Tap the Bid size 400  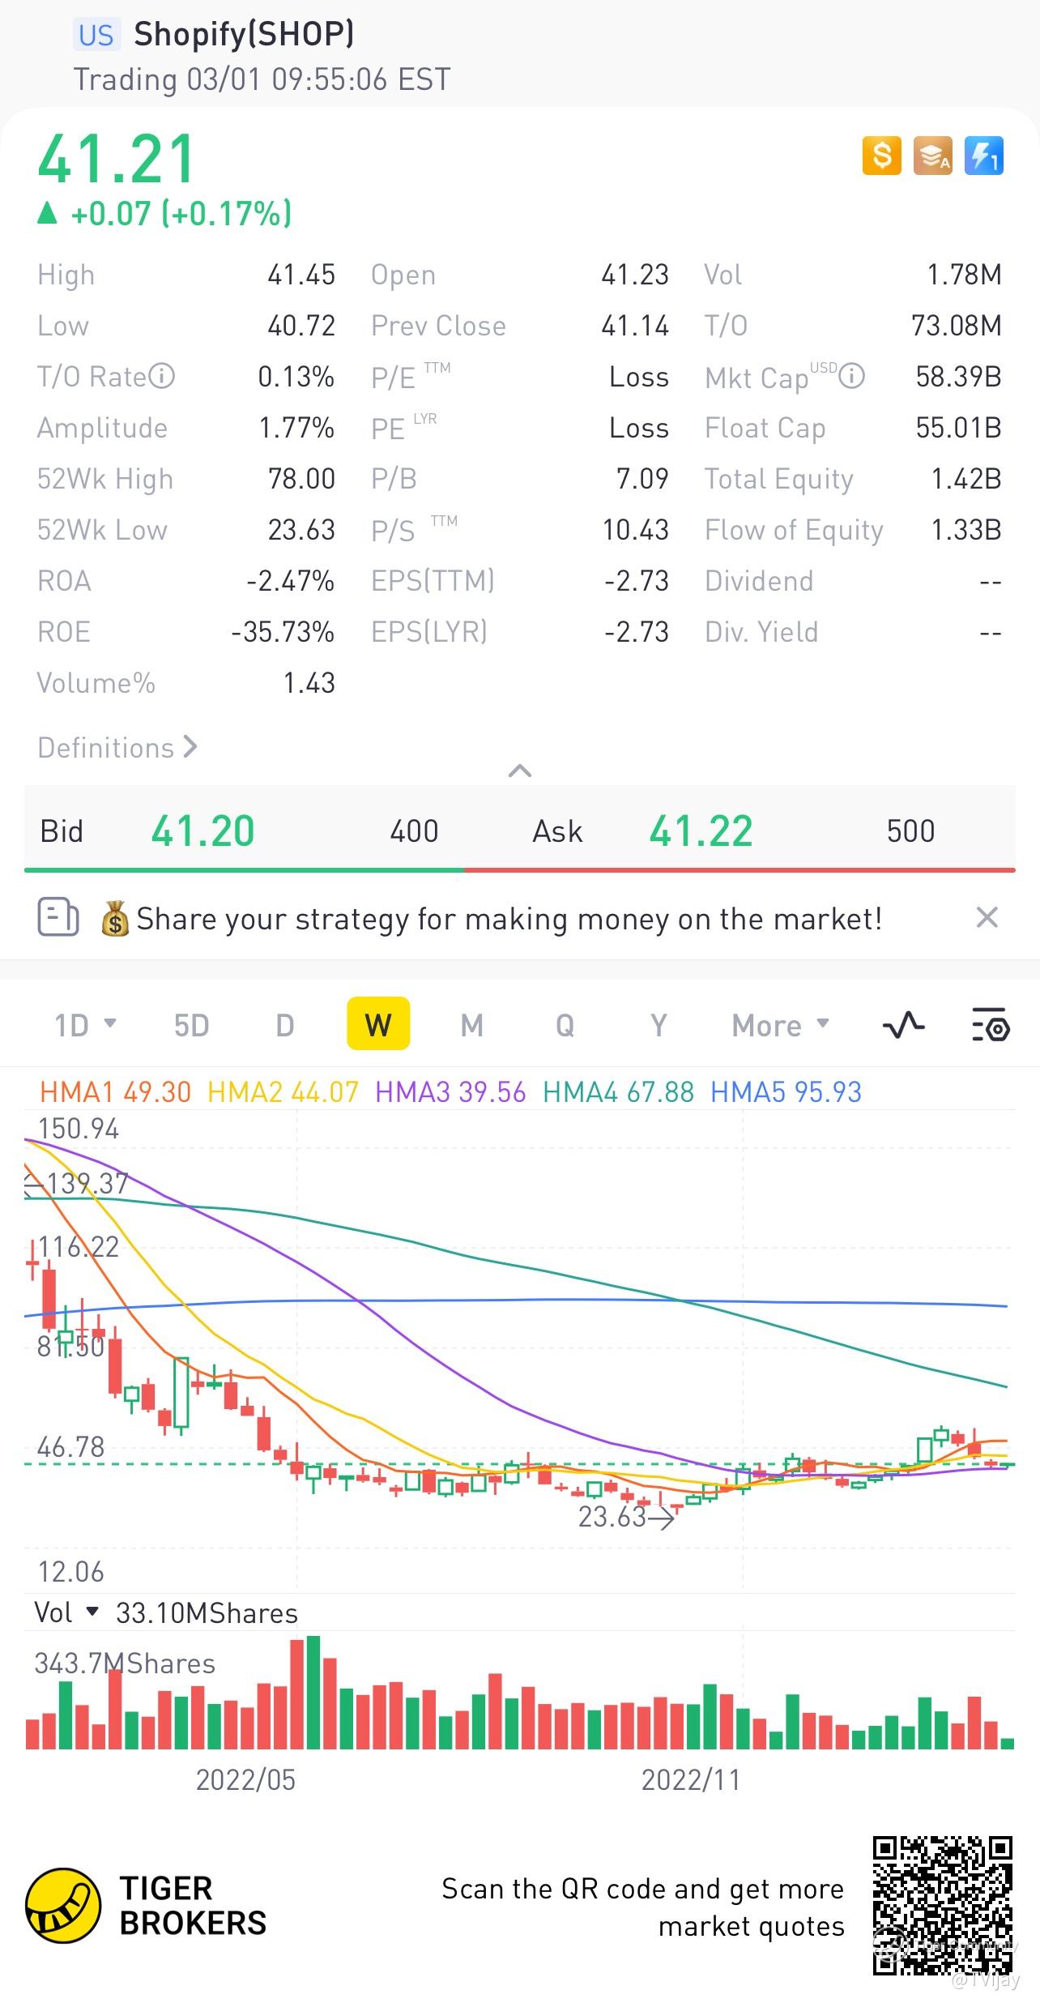pos(414,831)
